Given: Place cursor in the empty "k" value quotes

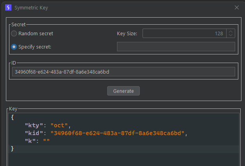Looking at the screenshot, I should 46,141.
